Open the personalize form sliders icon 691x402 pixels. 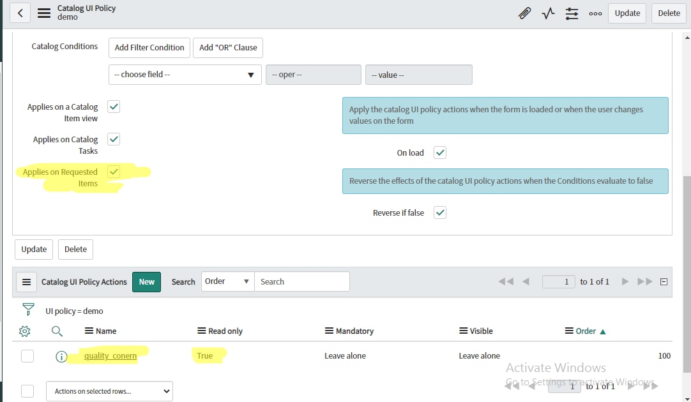(x=572, y=13)
